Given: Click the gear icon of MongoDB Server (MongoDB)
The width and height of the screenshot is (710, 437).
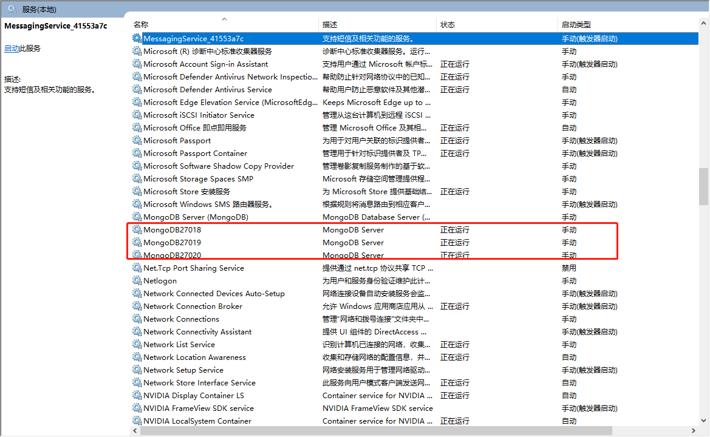Looking at the screenshot, I should coord(137,217).
